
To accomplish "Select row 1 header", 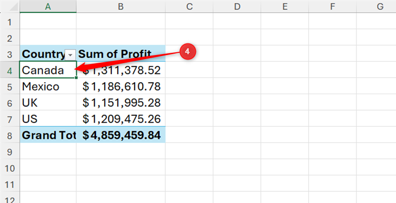I will point(10,21).
